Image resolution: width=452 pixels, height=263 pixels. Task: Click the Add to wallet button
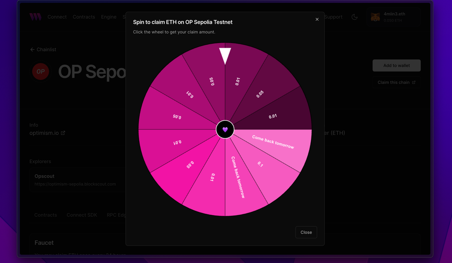click(397, 66)
